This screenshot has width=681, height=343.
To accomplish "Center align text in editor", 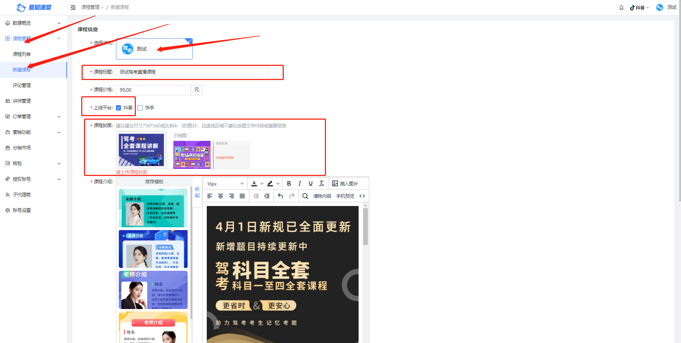I will pyautogui.click(x=221, y=196).
